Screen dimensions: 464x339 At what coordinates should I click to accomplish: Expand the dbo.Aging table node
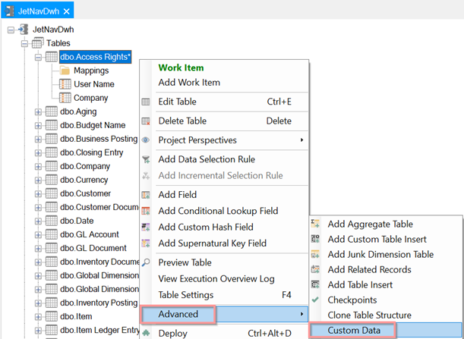[x=39, y=111]
